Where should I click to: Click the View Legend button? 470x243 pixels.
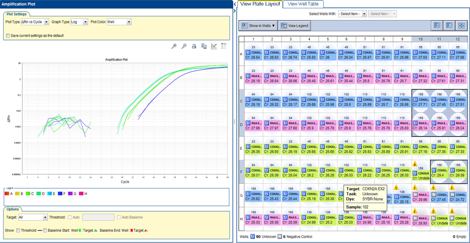click(x=294, y=26)
